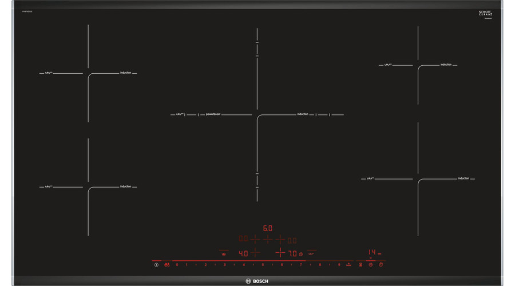The image size is (515, 286).
Task: Tap small clock indicator beside 7.0
Action: point(300,253)
